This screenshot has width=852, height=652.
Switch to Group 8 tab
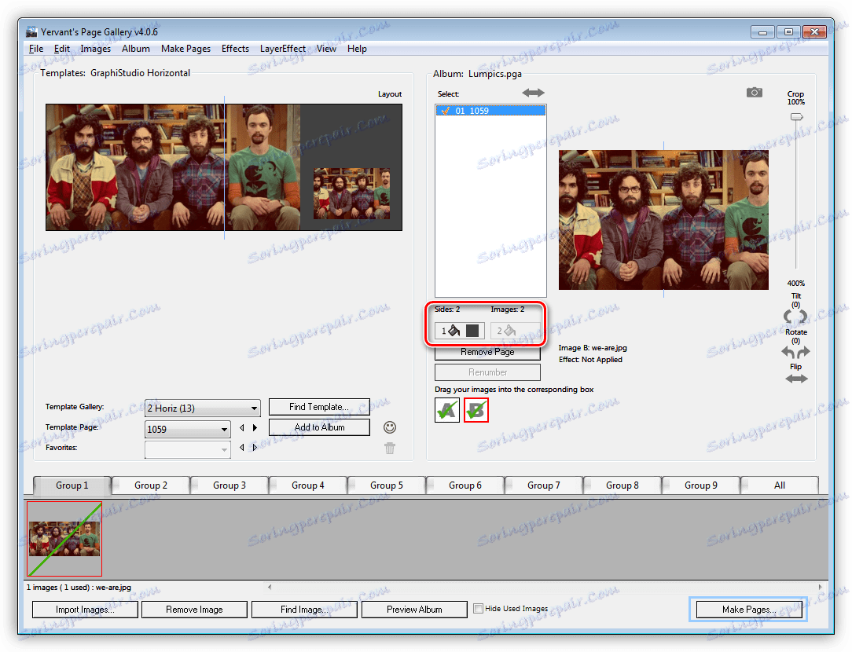coord(622,485)
